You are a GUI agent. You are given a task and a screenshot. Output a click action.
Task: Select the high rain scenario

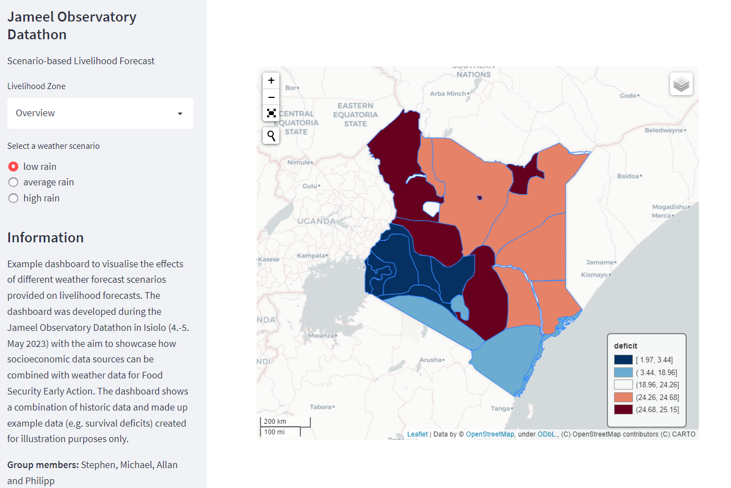[x=34, y=198]
